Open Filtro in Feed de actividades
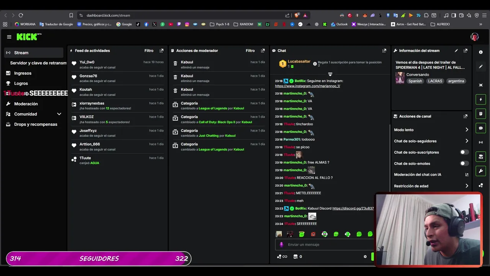 [x=149, y=51]
